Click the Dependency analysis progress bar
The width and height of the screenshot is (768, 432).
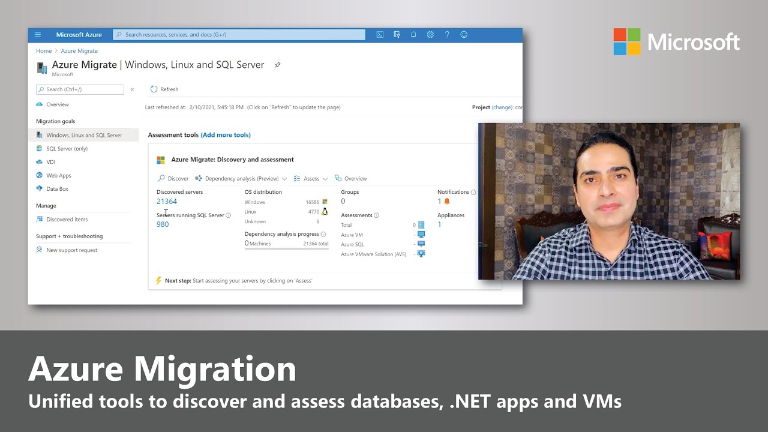[287, 248]
